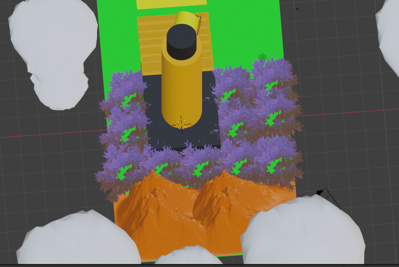
Task: Select the big cloud in the lower right
Action: 304,233
